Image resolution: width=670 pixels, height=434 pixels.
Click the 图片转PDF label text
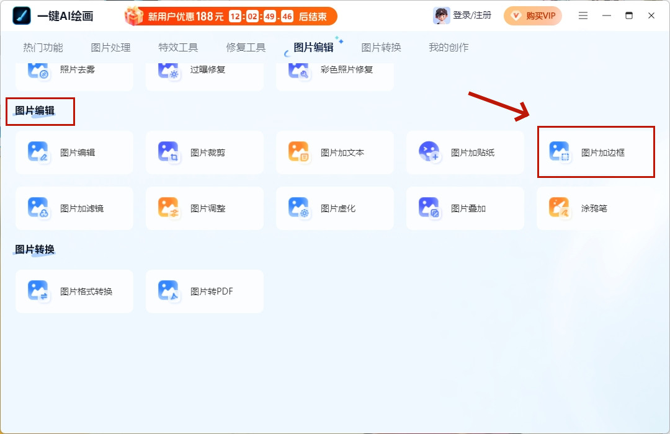(212, 291)
